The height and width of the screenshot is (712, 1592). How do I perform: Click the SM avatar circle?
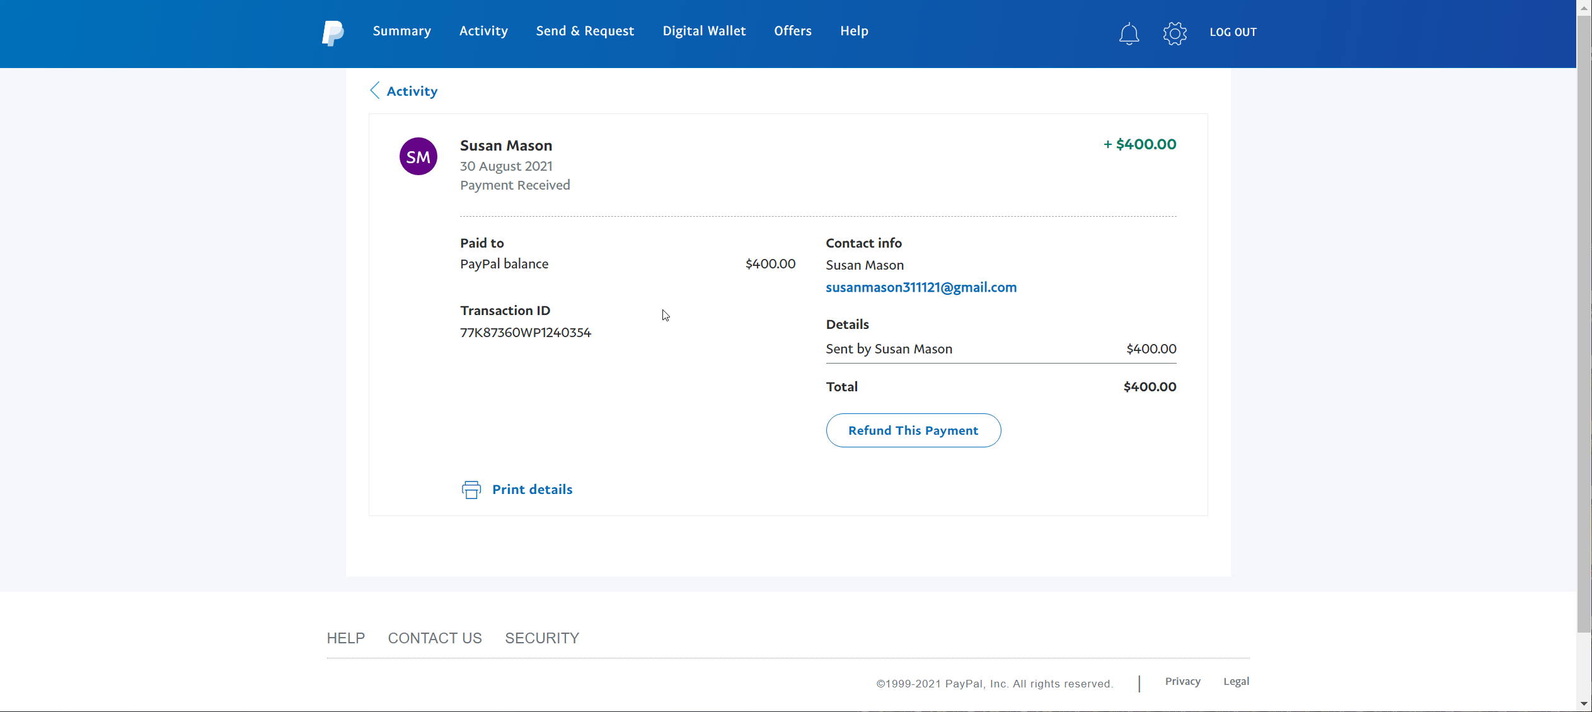[418, 156]
